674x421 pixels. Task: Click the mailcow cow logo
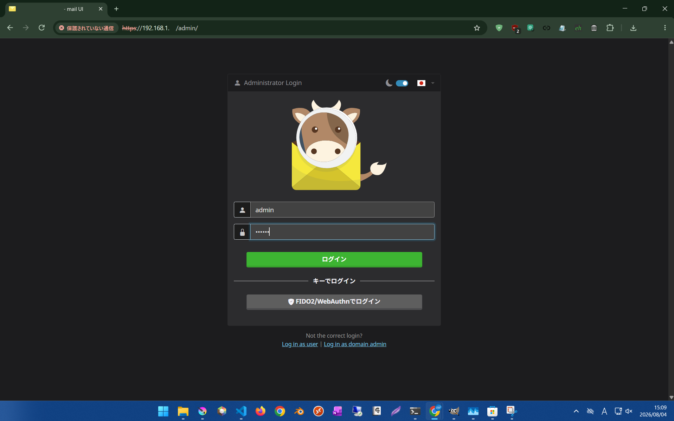pos(339,145)
